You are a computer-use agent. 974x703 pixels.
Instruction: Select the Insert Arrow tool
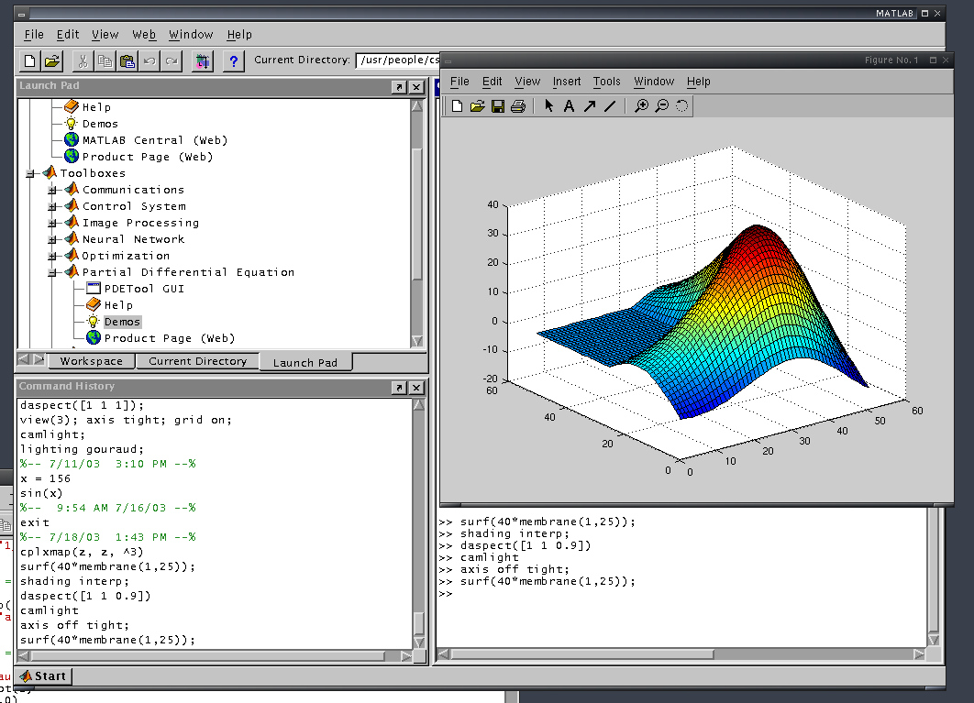point(590,106)
